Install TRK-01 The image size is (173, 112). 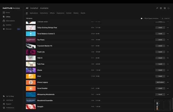(x=160, y=58)
